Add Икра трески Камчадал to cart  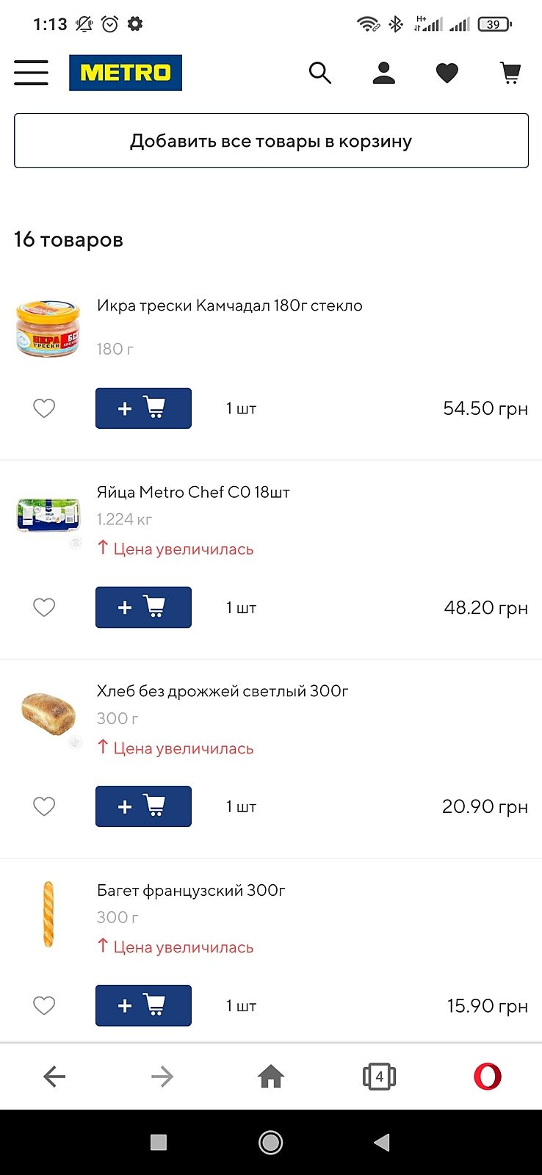click(143, 408)
